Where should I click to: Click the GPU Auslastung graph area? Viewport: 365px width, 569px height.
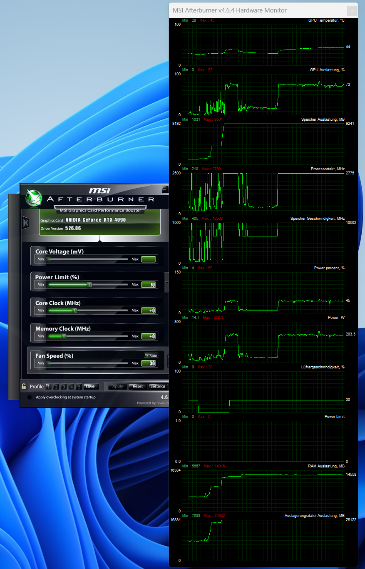(x=263, y=94)
